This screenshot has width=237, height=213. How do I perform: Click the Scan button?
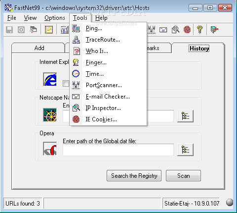pos(183,176)
